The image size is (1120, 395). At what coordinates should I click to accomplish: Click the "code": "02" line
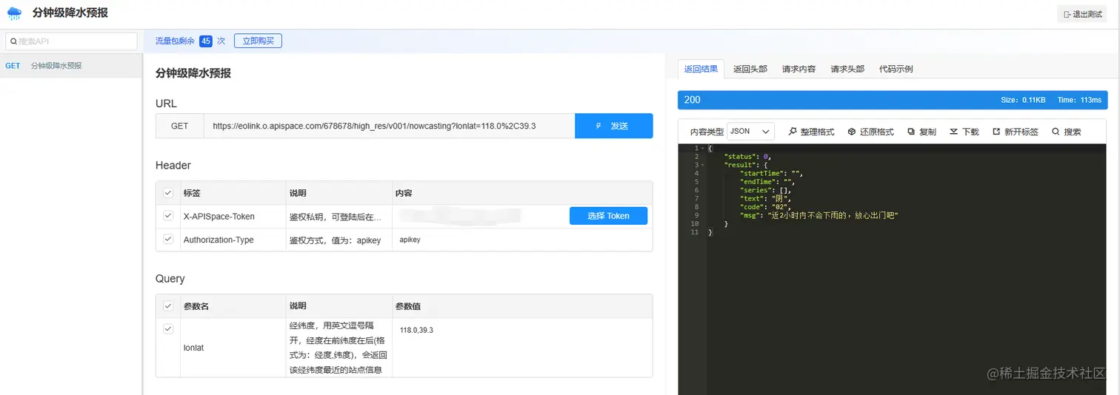pos(765,207)
